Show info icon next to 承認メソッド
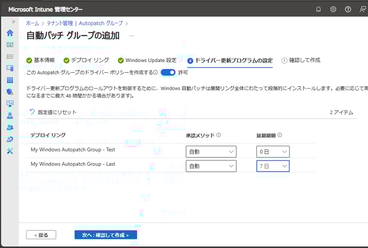Image resolution: width=368 pixels, height=248 pixels. (x=218, y=135)
